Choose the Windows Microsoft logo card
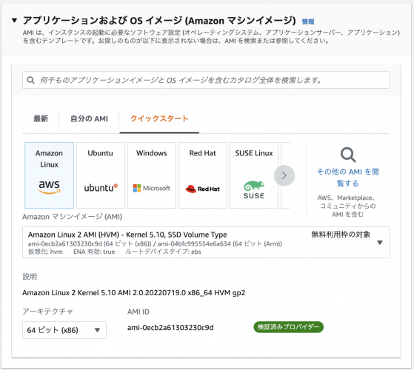 (x=152, y=175)
